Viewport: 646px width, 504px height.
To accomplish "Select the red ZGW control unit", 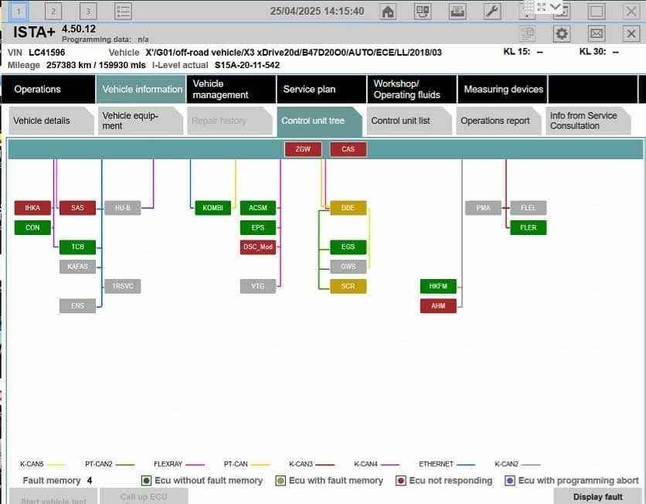I will 303,149.
